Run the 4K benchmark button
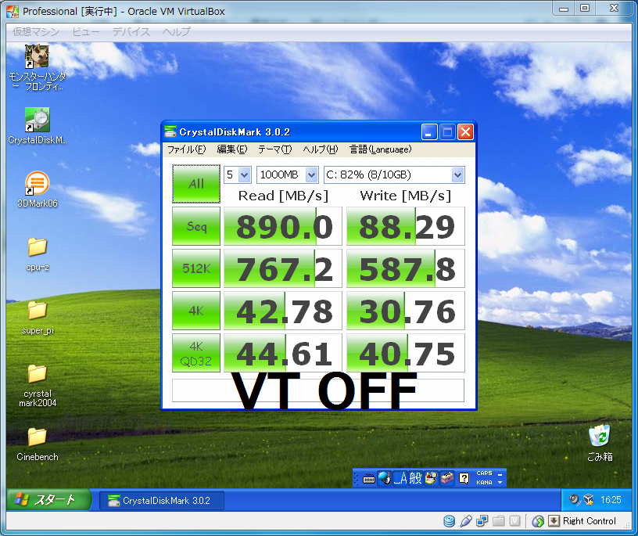 (x=196, y=311)
